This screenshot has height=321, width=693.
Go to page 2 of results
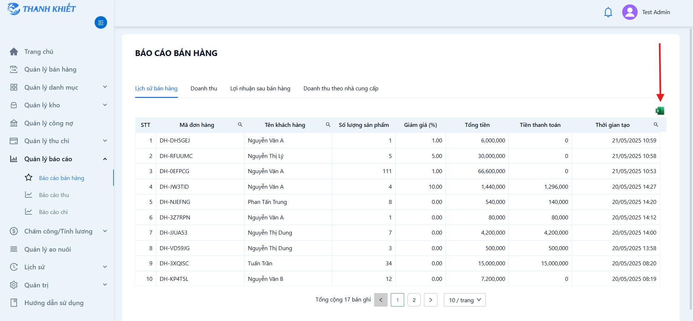tap(414, 300)
